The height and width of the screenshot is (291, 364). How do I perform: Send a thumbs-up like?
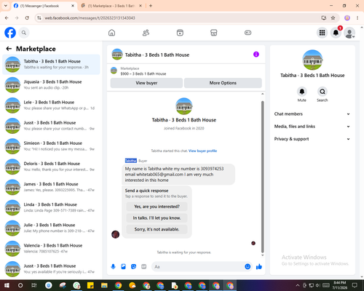coord(259,267)
